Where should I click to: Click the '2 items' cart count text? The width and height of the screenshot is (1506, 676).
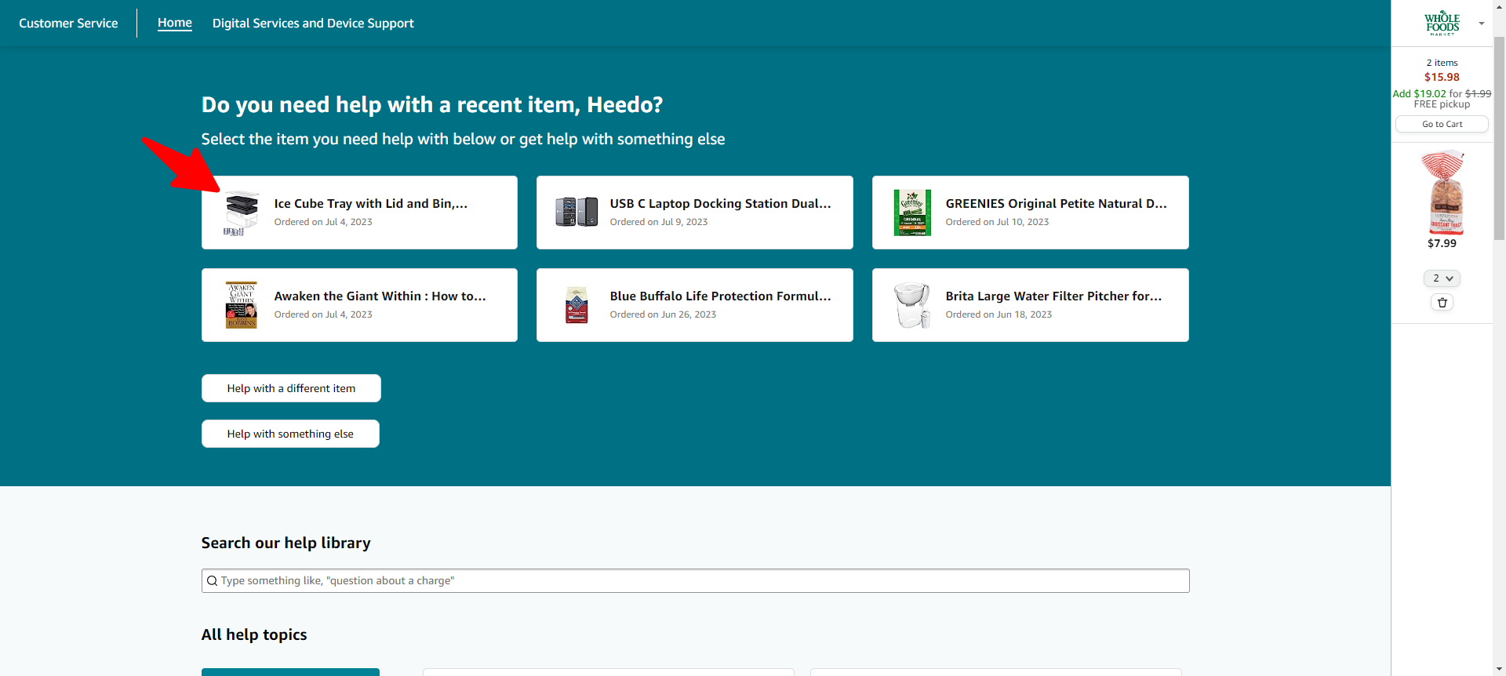click(1442, 63)
